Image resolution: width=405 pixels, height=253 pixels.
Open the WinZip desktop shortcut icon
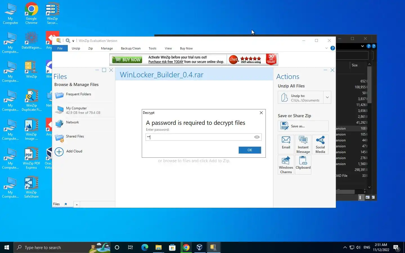31,70
